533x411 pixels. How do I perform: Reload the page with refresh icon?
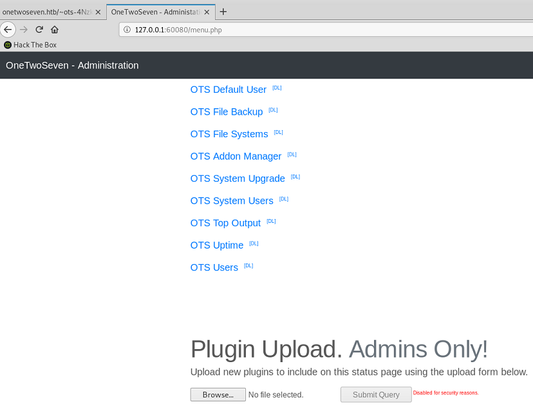[x=39, y=29]
